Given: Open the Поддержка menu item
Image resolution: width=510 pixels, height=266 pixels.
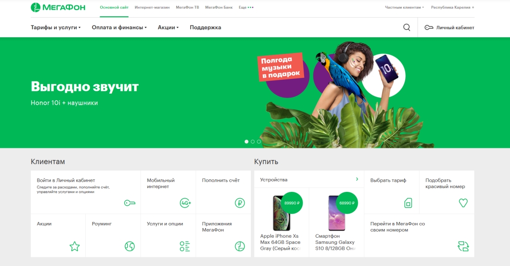Looking at the screenshot, I should point(205,27).
